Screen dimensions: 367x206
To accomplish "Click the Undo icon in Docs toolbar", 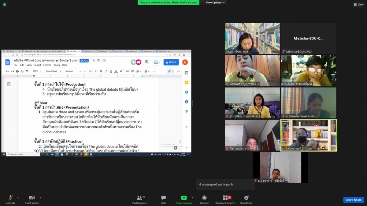I will [x=8, y=71].
